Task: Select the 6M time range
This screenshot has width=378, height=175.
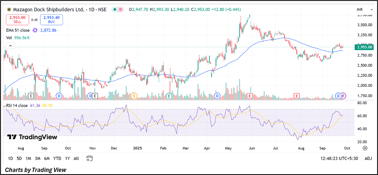Action: [46, 158]
